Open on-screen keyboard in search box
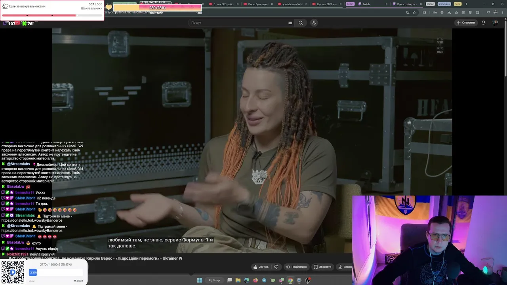This screenshot has height=285, width=507. (x=290, y=23)
